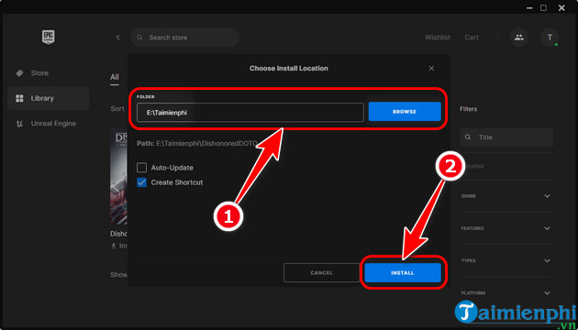Screen dimensions: 578x330
Task: Select the Dishonored game cover thumbnail
Action: pos(118,177)
